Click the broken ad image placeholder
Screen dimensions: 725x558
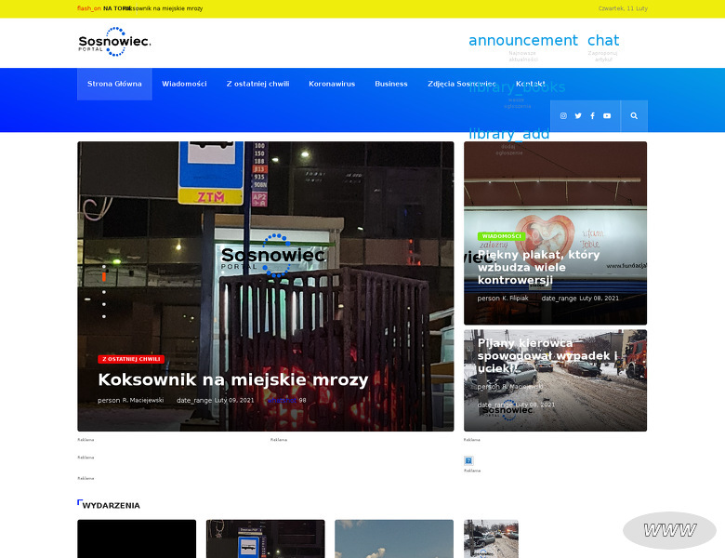click(x=468, y=461)
